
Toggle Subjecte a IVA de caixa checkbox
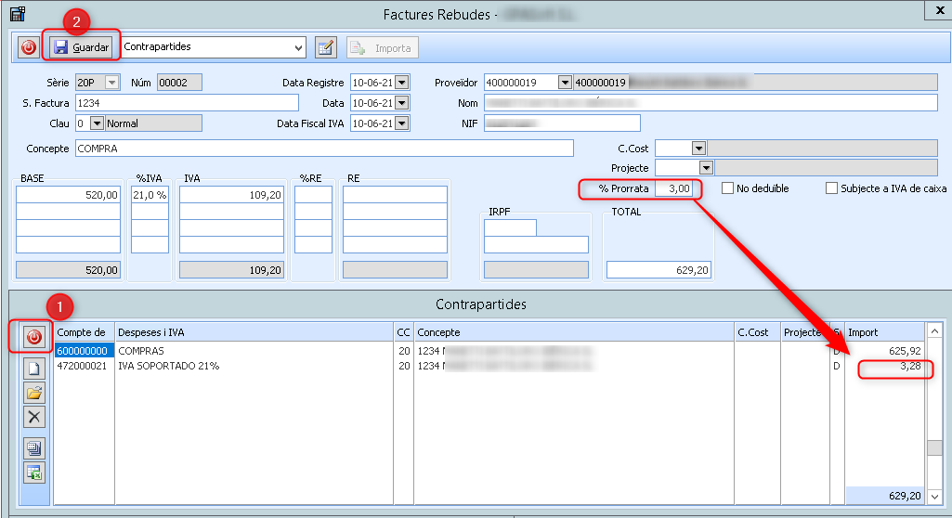[x=832, y=188]
